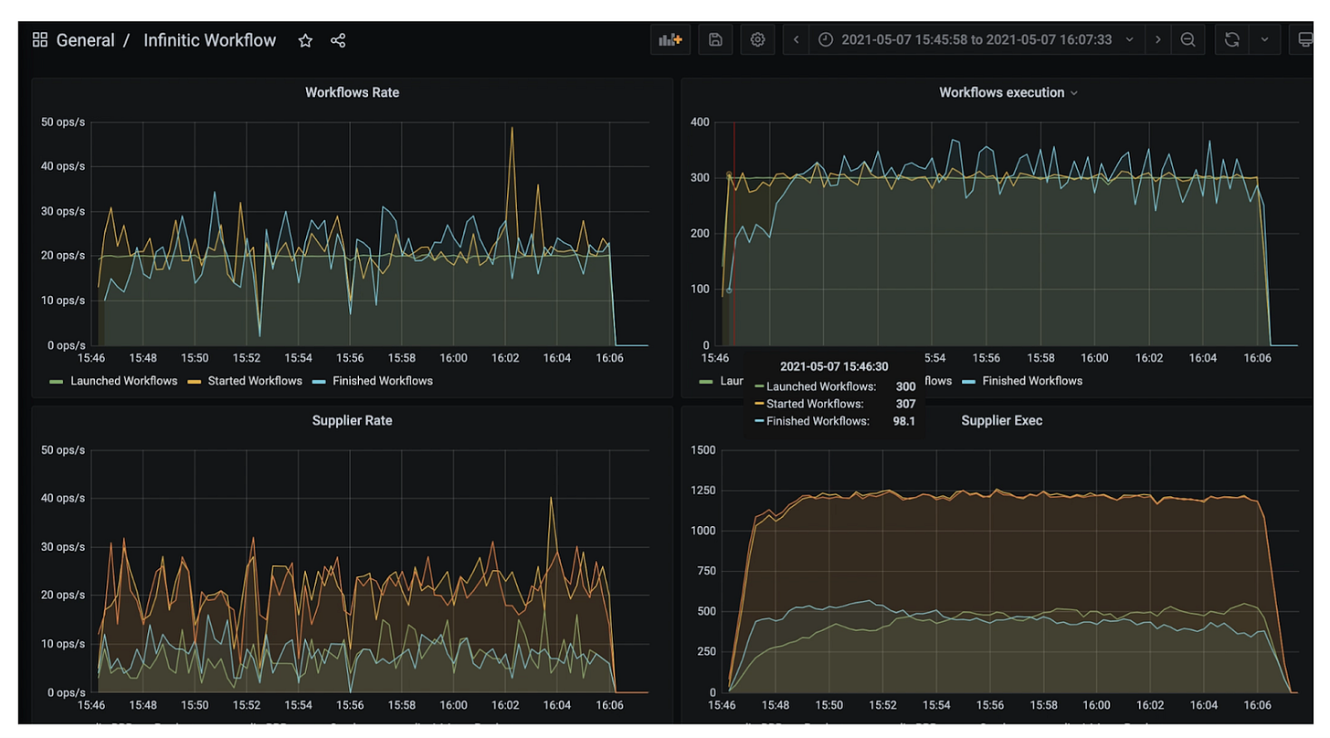This screenshot has width=1330, height=738.
Task: Shift time range backward with left arrow
Action: (x=796, y=40)
